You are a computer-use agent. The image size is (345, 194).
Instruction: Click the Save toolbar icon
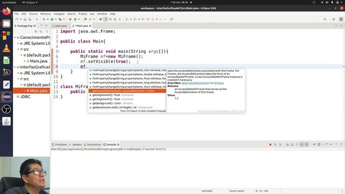pyautogui.click(x=25, y=19)
